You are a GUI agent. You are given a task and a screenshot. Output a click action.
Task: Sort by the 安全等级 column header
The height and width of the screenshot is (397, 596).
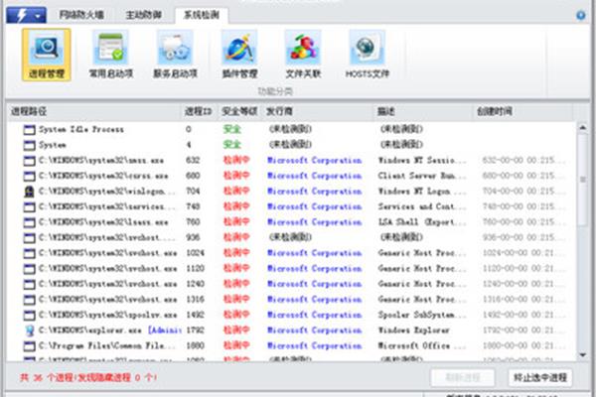point(239,111)
